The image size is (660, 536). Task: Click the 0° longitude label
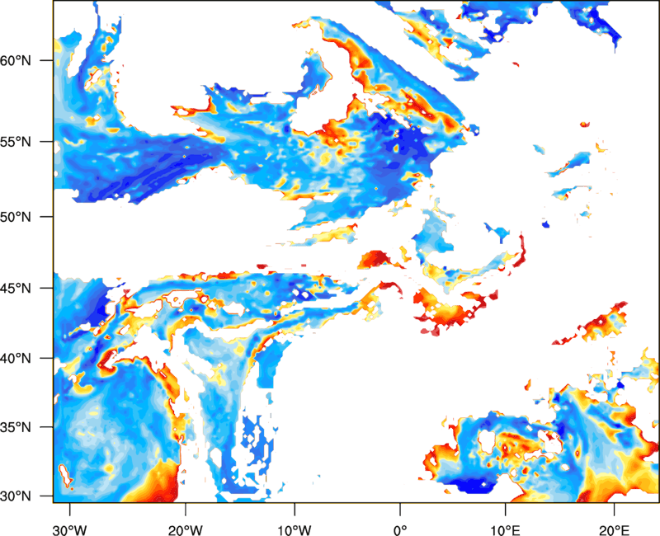(400, 530)
